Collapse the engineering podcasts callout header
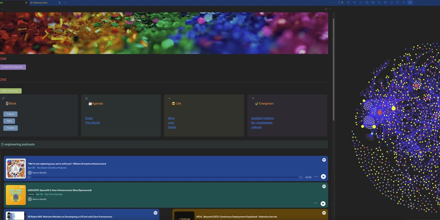440x220 pixels. click(x=164, y=144)
